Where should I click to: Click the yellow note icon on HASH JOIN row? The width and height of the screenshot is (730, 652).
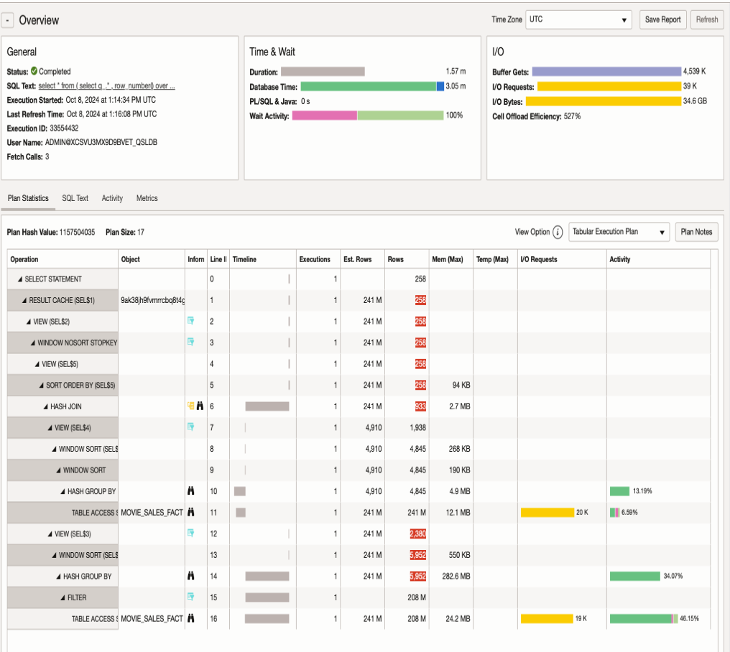pos(191,406)
